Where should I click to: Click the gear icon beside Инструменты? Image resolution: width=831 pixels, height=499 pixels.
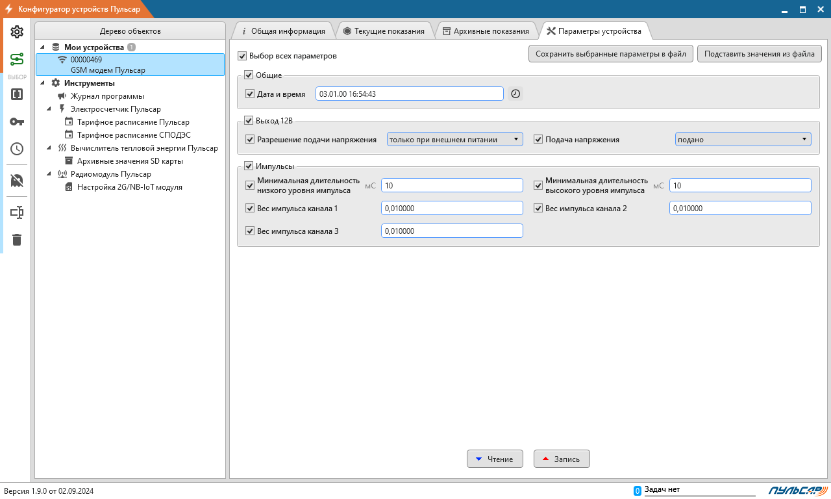coord(56,83)
